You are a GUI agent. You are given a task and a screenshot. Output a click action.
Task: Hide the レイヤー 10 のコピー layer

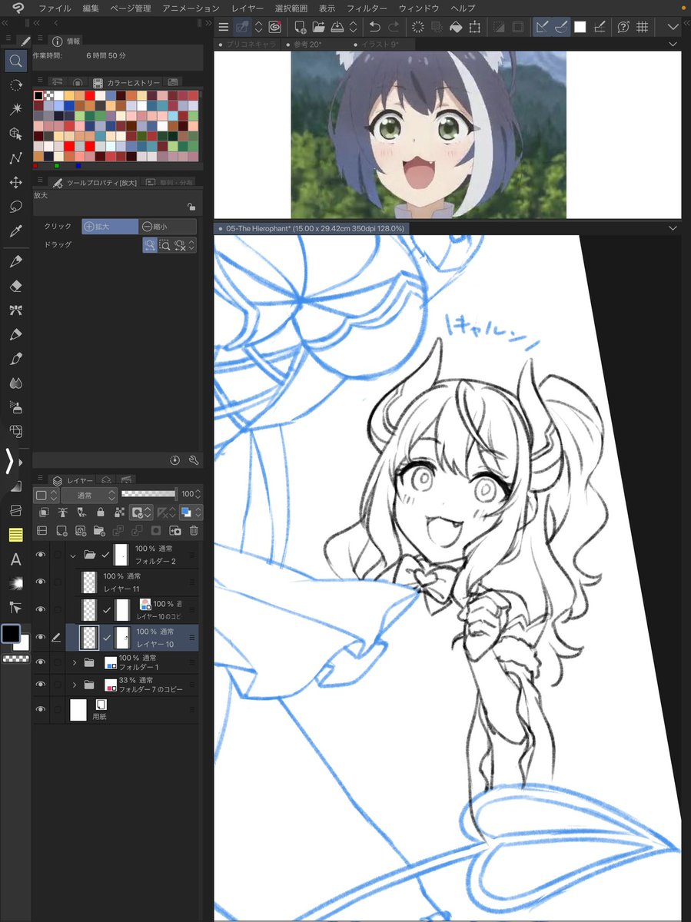(x=41, y=610)
